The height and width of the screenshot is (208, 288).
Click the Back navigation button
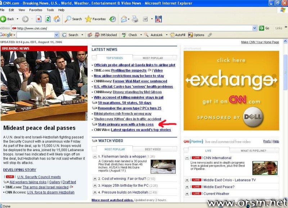[x=7, y=19]
